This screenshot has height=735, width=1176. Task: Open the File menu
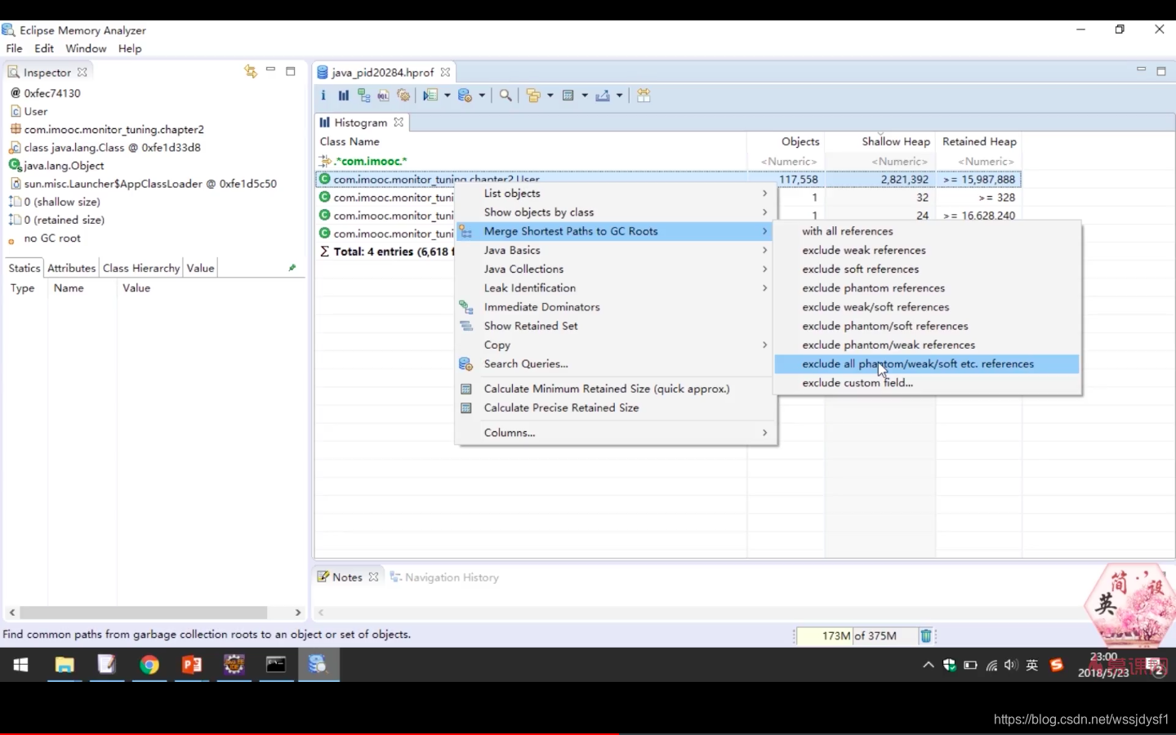tap(15, 49)
